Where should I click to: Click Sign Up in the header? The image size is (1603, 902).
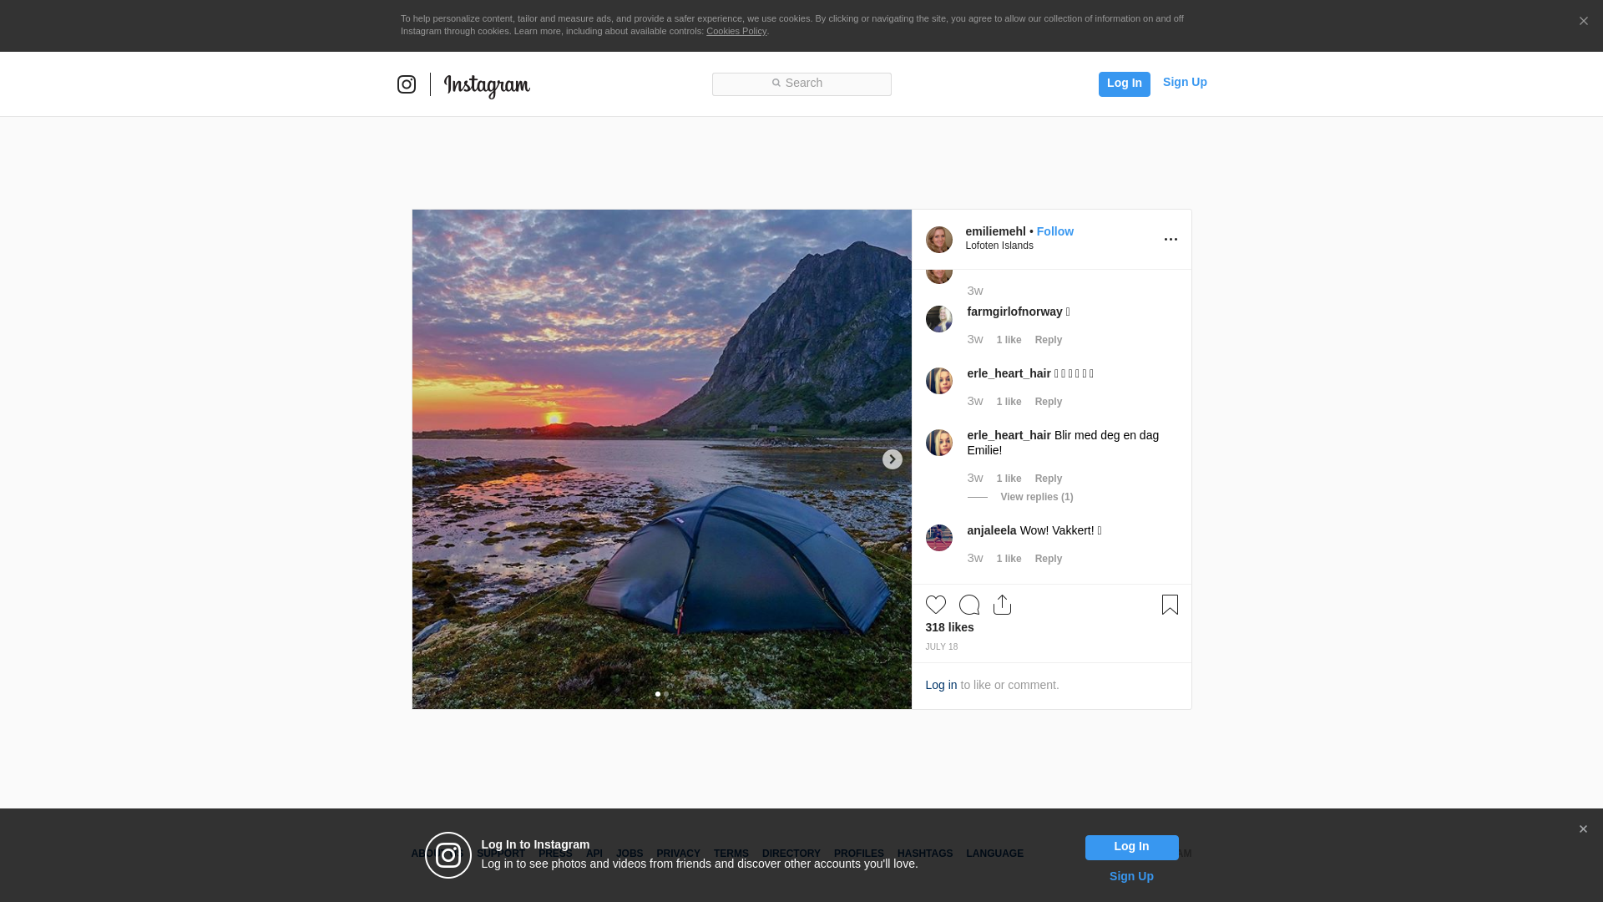point(1185,82)
